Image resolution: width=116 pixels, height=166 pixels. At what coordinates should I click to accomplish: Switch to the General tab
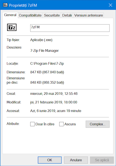(10, 15)
